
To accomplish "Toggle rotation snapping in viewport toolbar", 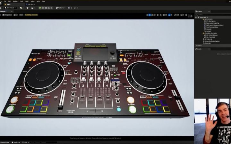I will point(169,15).
